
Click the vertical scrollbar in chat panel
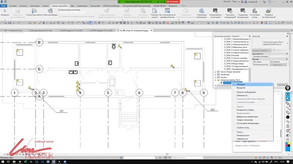tap(281, 133)
